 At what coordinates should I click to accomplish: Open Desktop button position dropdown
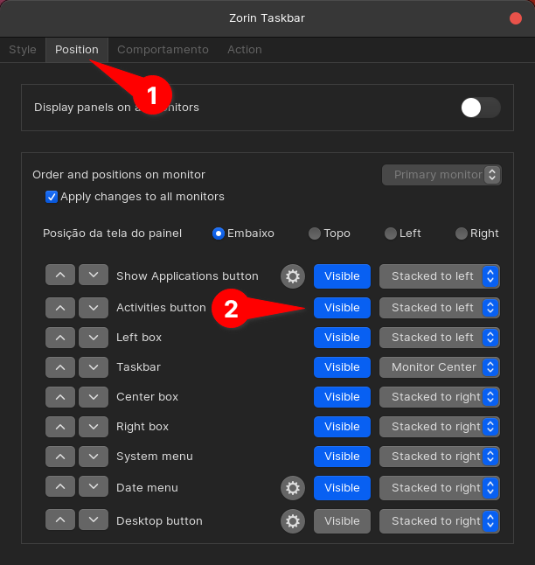click(x=439, y=521)
